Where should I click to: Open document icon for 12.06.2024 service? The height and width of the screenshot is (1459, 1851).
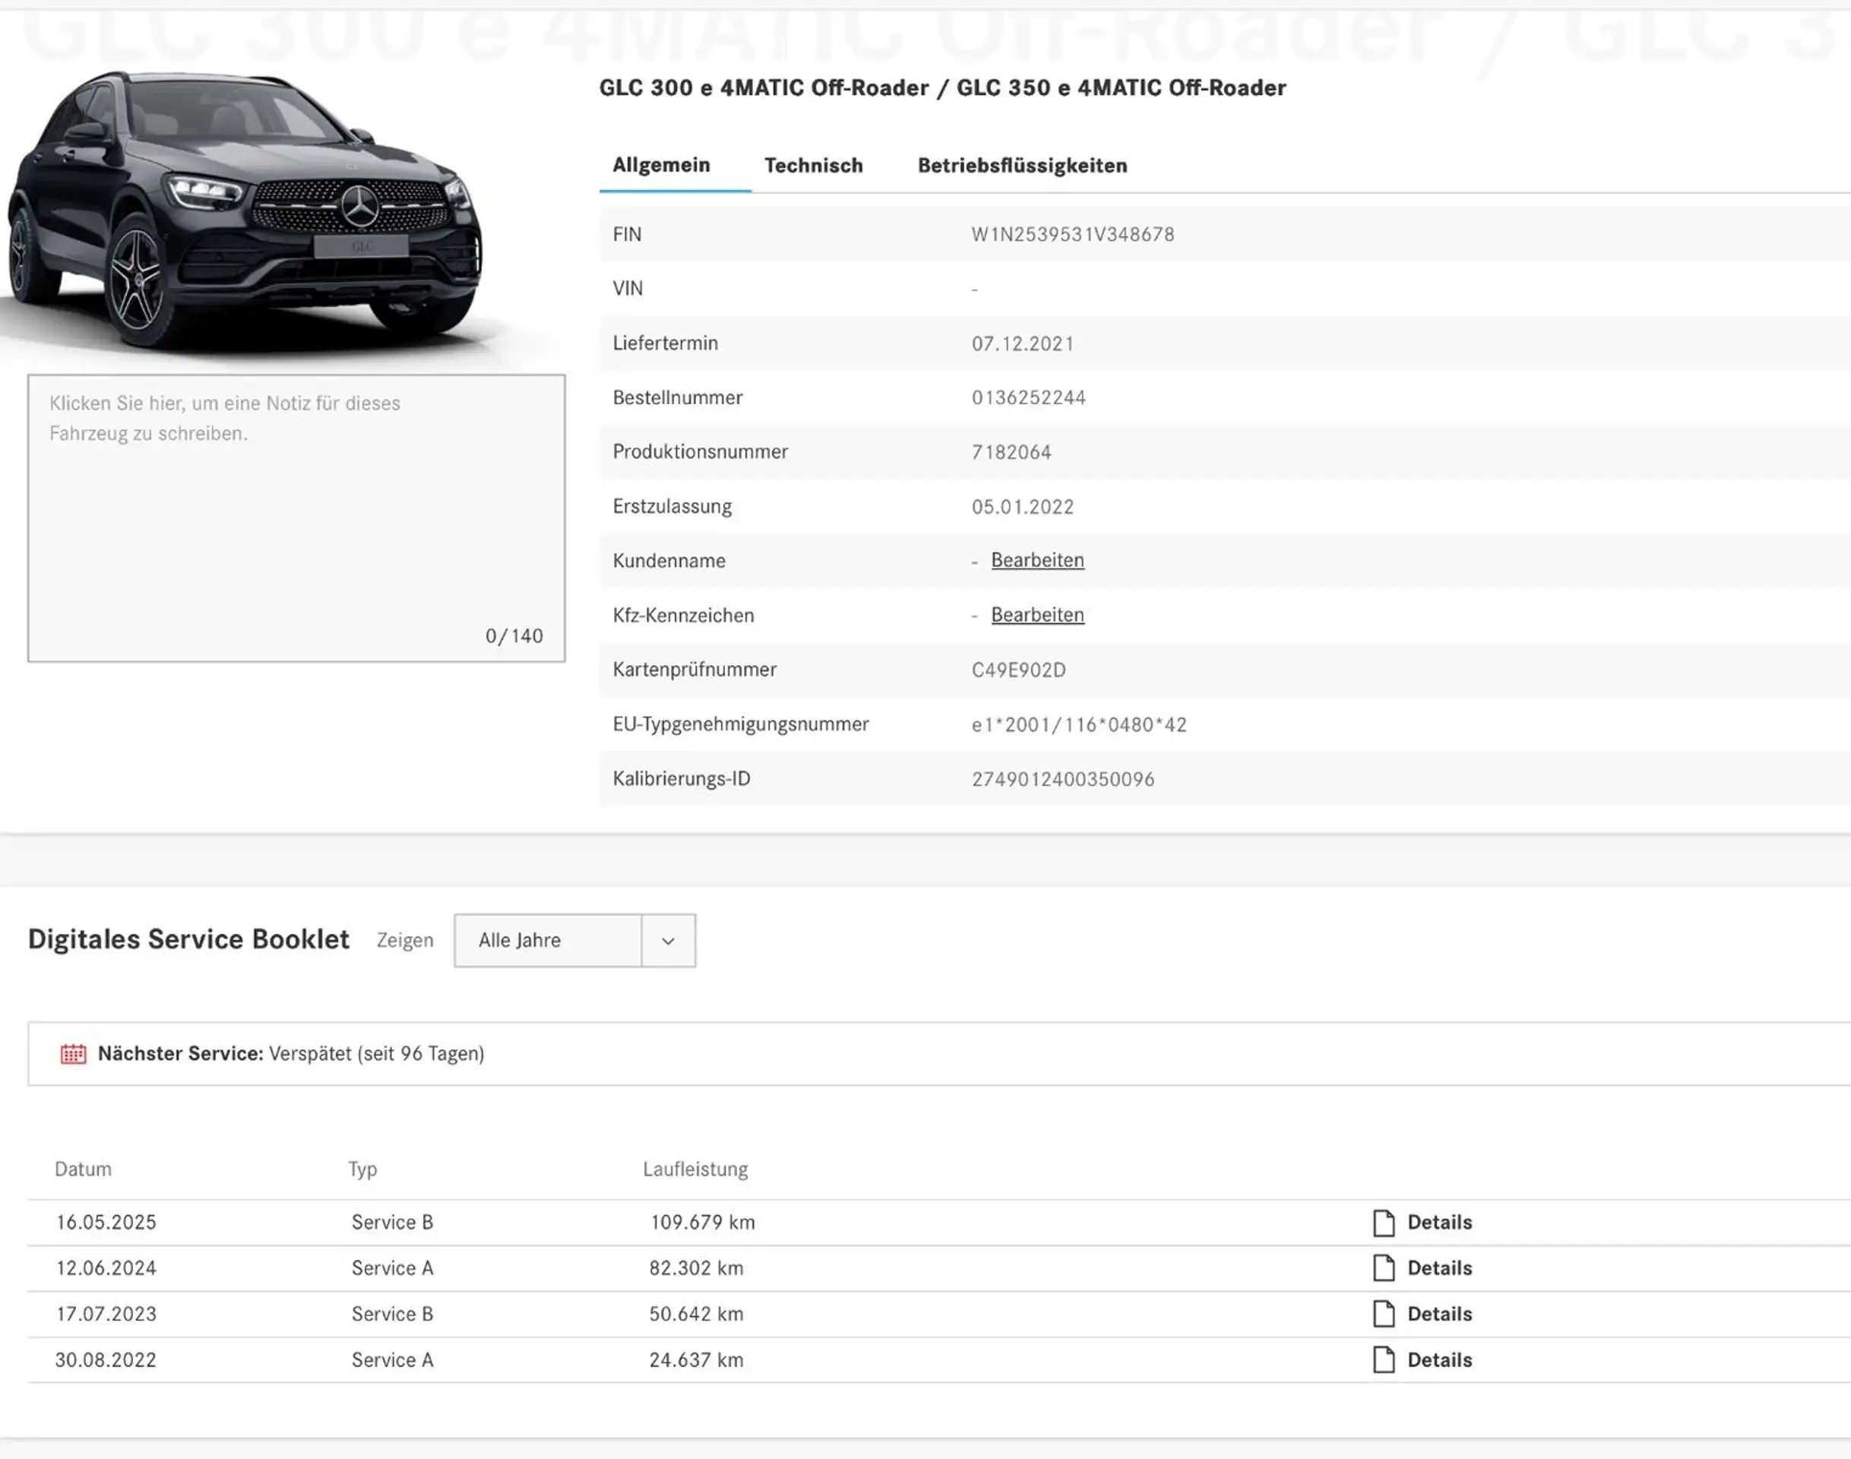[x=1383, y=1268]
